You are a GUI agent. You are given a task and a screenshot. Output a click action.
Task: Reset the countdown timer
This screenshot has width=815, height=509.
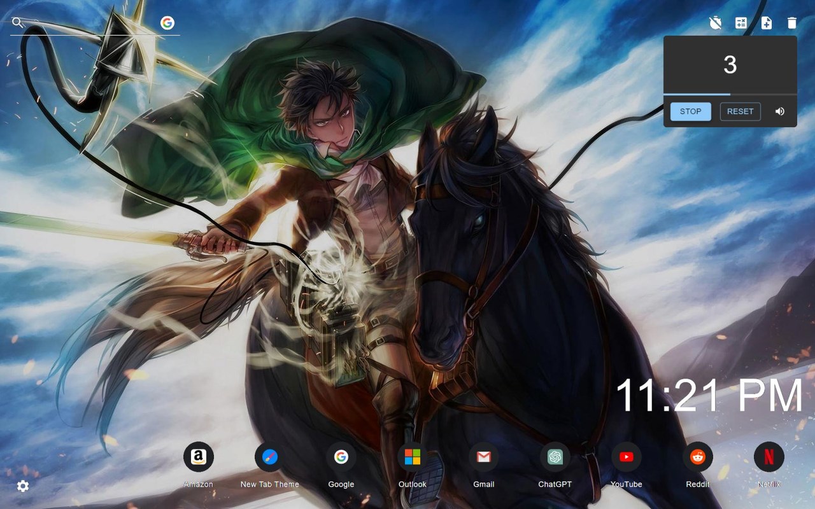[740, 111]
